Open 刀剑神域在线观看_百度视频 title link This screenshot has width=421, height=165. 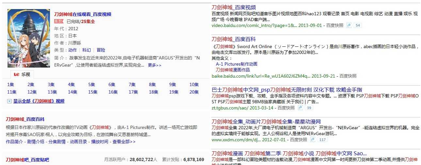click(83, 14)
